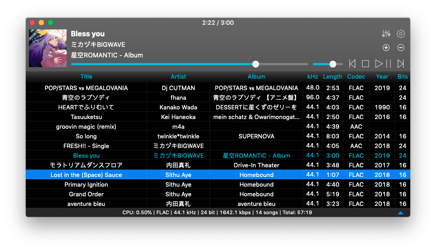Click the play/pause button
The height and width of the screenshot is (251, 436).
click(x=383, y=64)
